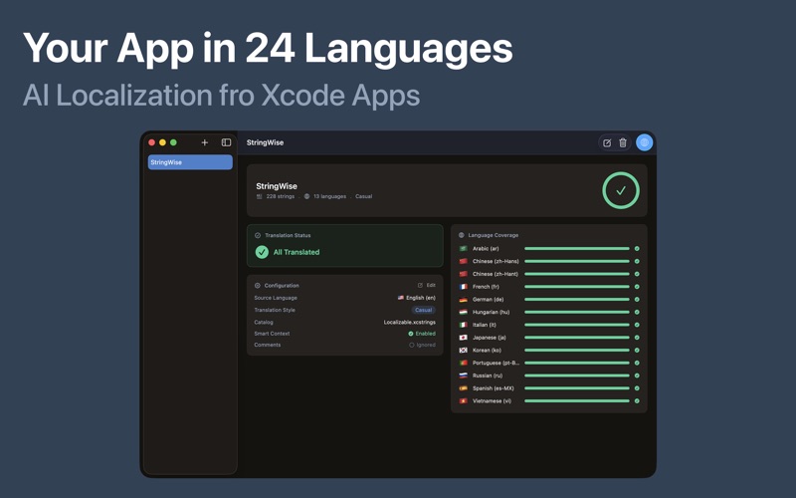Click the Korean (ko) language label
The image size is (796, 498).
[487, 351]
